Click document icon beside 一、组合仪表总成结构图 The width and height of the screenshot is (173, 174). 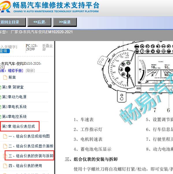(5, 136)
